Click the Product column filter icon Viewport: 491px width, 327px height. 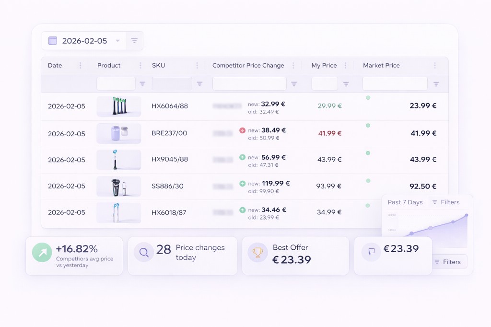(x=142, y=84)
